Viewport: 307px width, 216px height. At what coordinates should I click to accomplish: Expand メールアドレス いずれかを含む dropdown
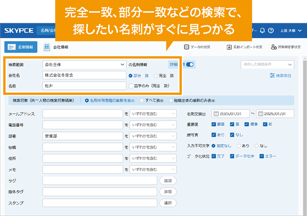[153, 114]
